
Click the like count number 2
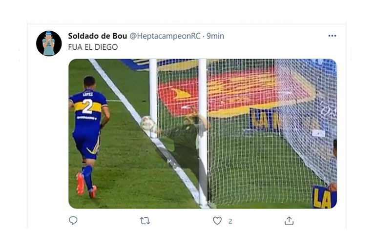(x=230, y=221)
